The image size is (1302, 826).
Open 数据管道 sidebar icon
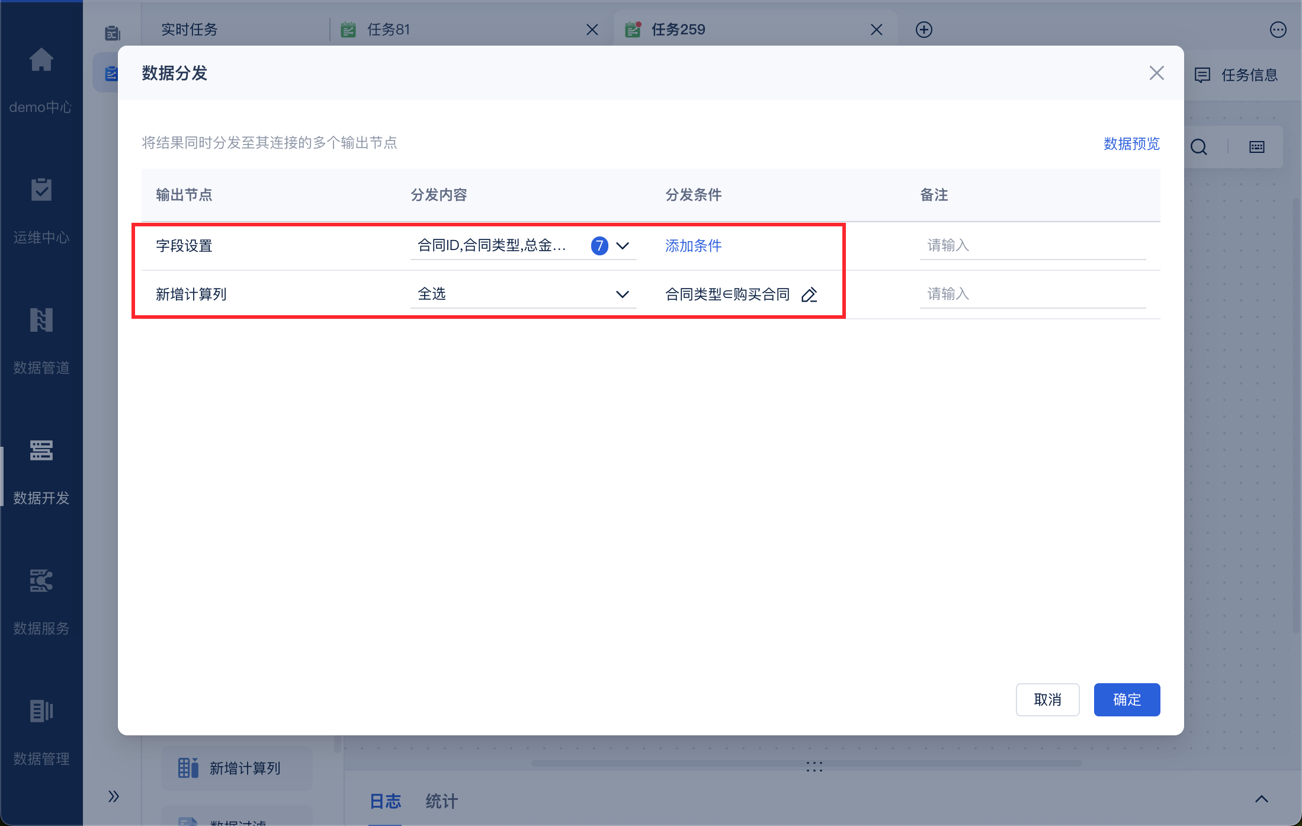[x=41, y=321]
